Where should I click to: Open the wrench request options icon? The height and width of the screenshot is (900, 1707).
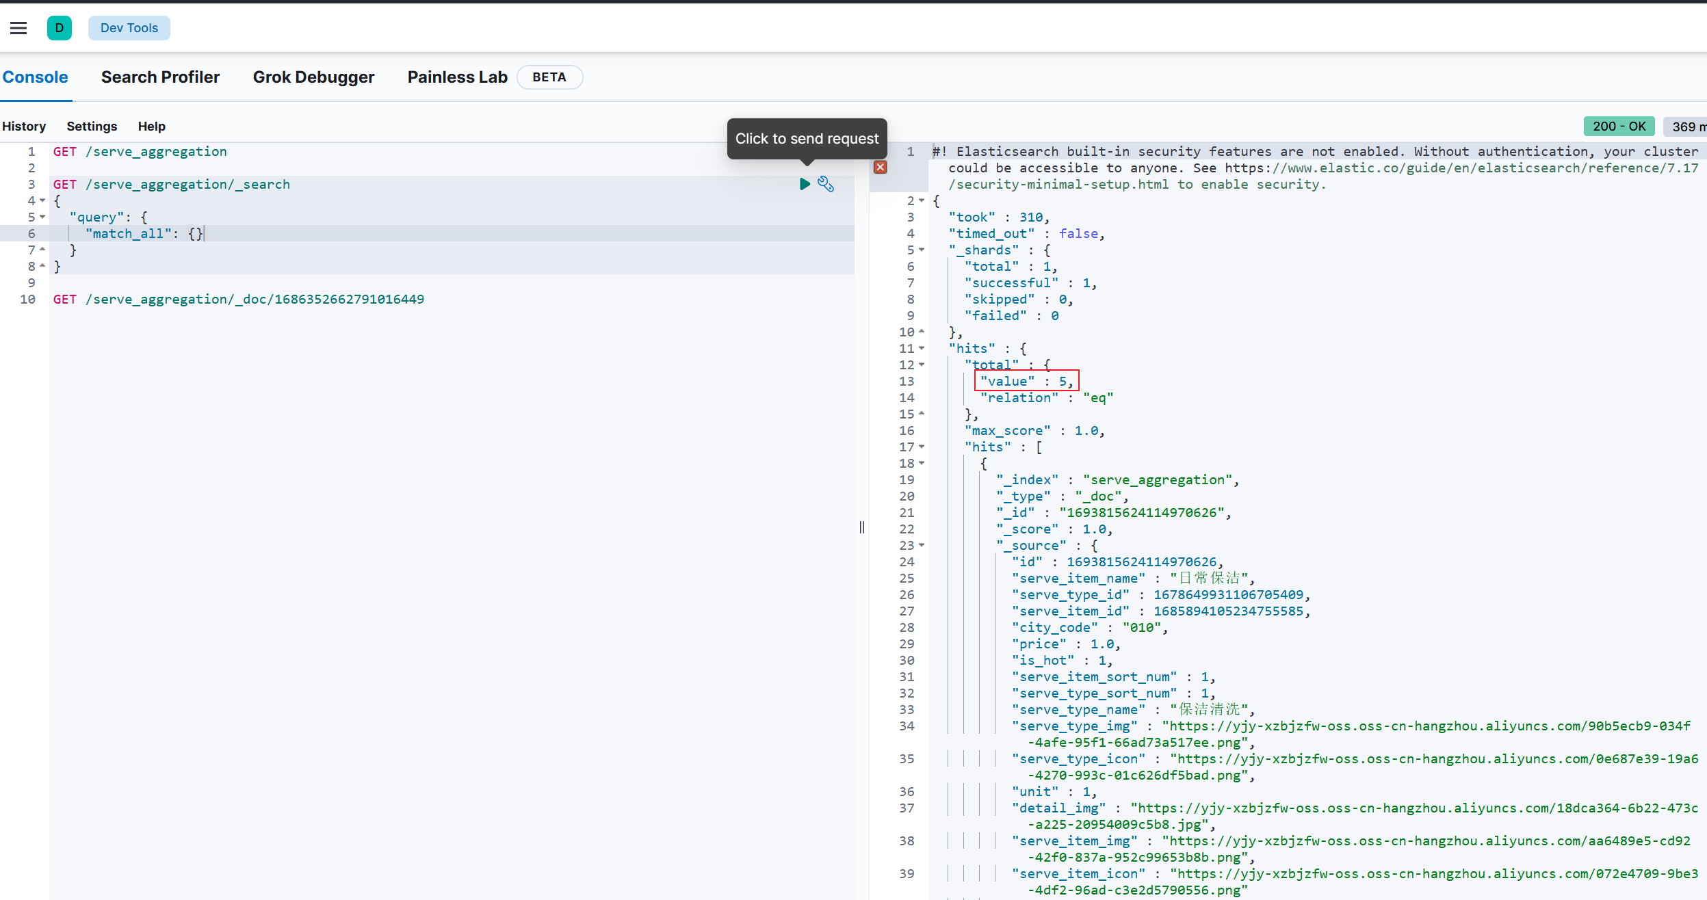pyautogui.click(x=826, y=184)
